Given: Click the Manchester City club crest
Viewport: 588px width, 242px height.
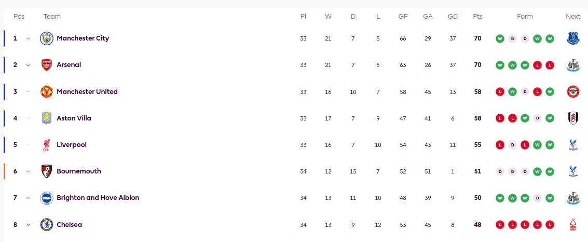Looking at the screenshot, I should tap(47, 38).
